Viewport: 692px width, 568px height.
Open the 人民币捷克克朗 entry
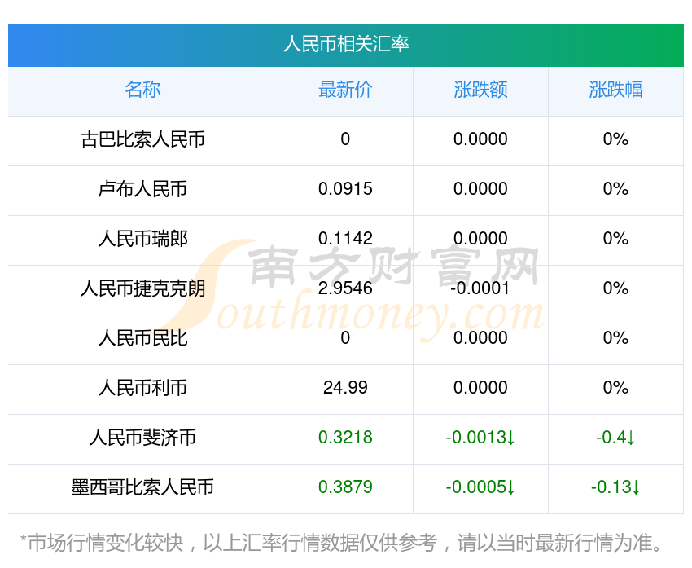coord(142,288)
